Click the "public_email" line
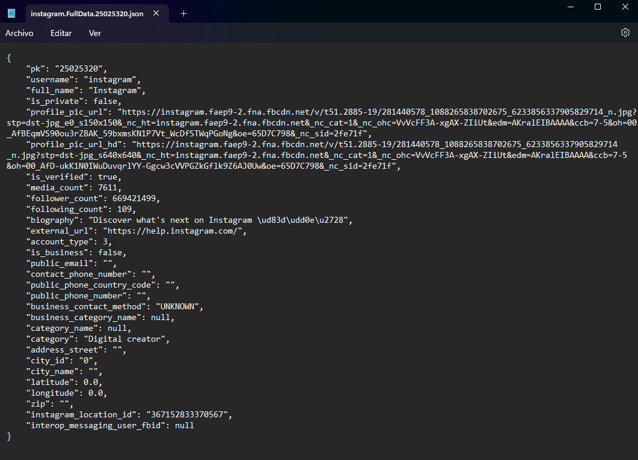Image resolution: width=638 pixels, height=460 pixels. (71, 263)
